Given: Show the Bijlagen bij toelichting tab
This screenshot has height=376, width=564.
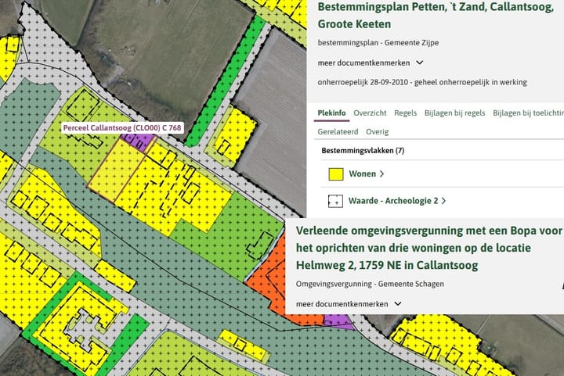Looking at the screenshot, I should pyautogui.click(x=527, y=113).
